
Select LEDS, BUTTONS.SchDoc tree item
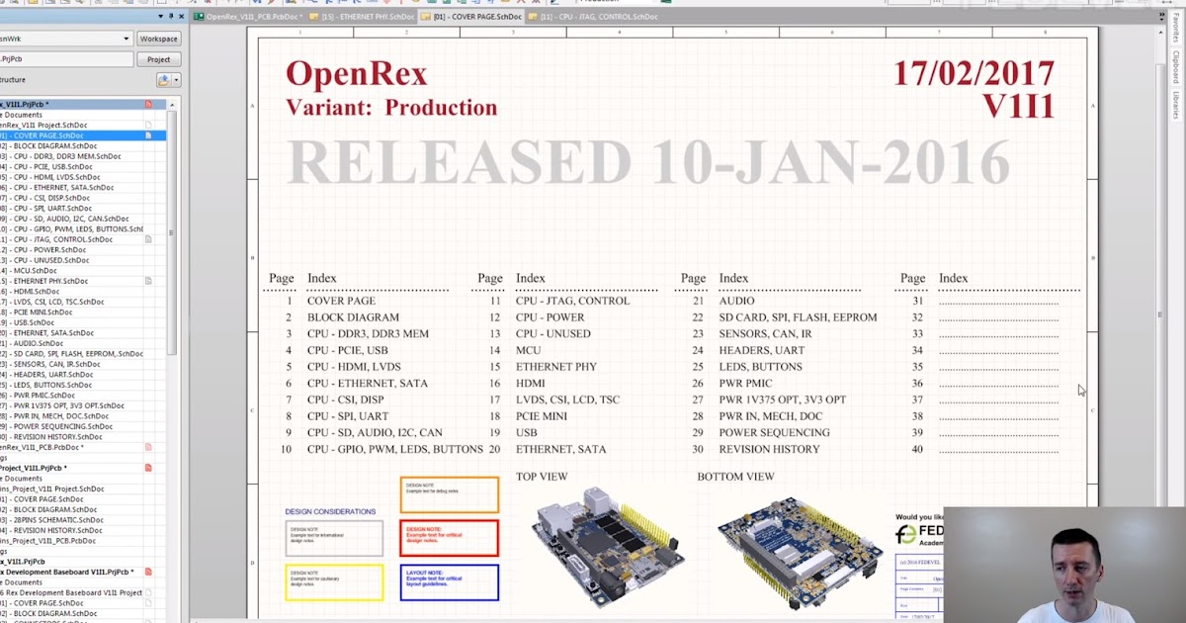coord(46,385)
